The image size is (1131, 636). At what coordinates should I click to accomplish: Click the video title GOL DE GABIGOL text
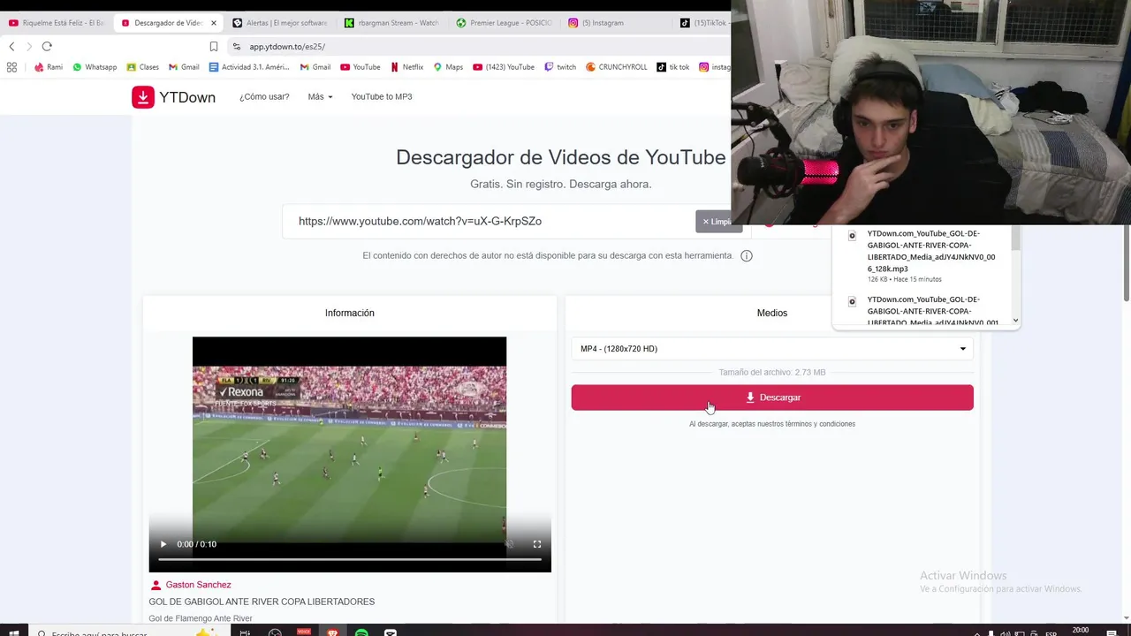click(262, 602)
